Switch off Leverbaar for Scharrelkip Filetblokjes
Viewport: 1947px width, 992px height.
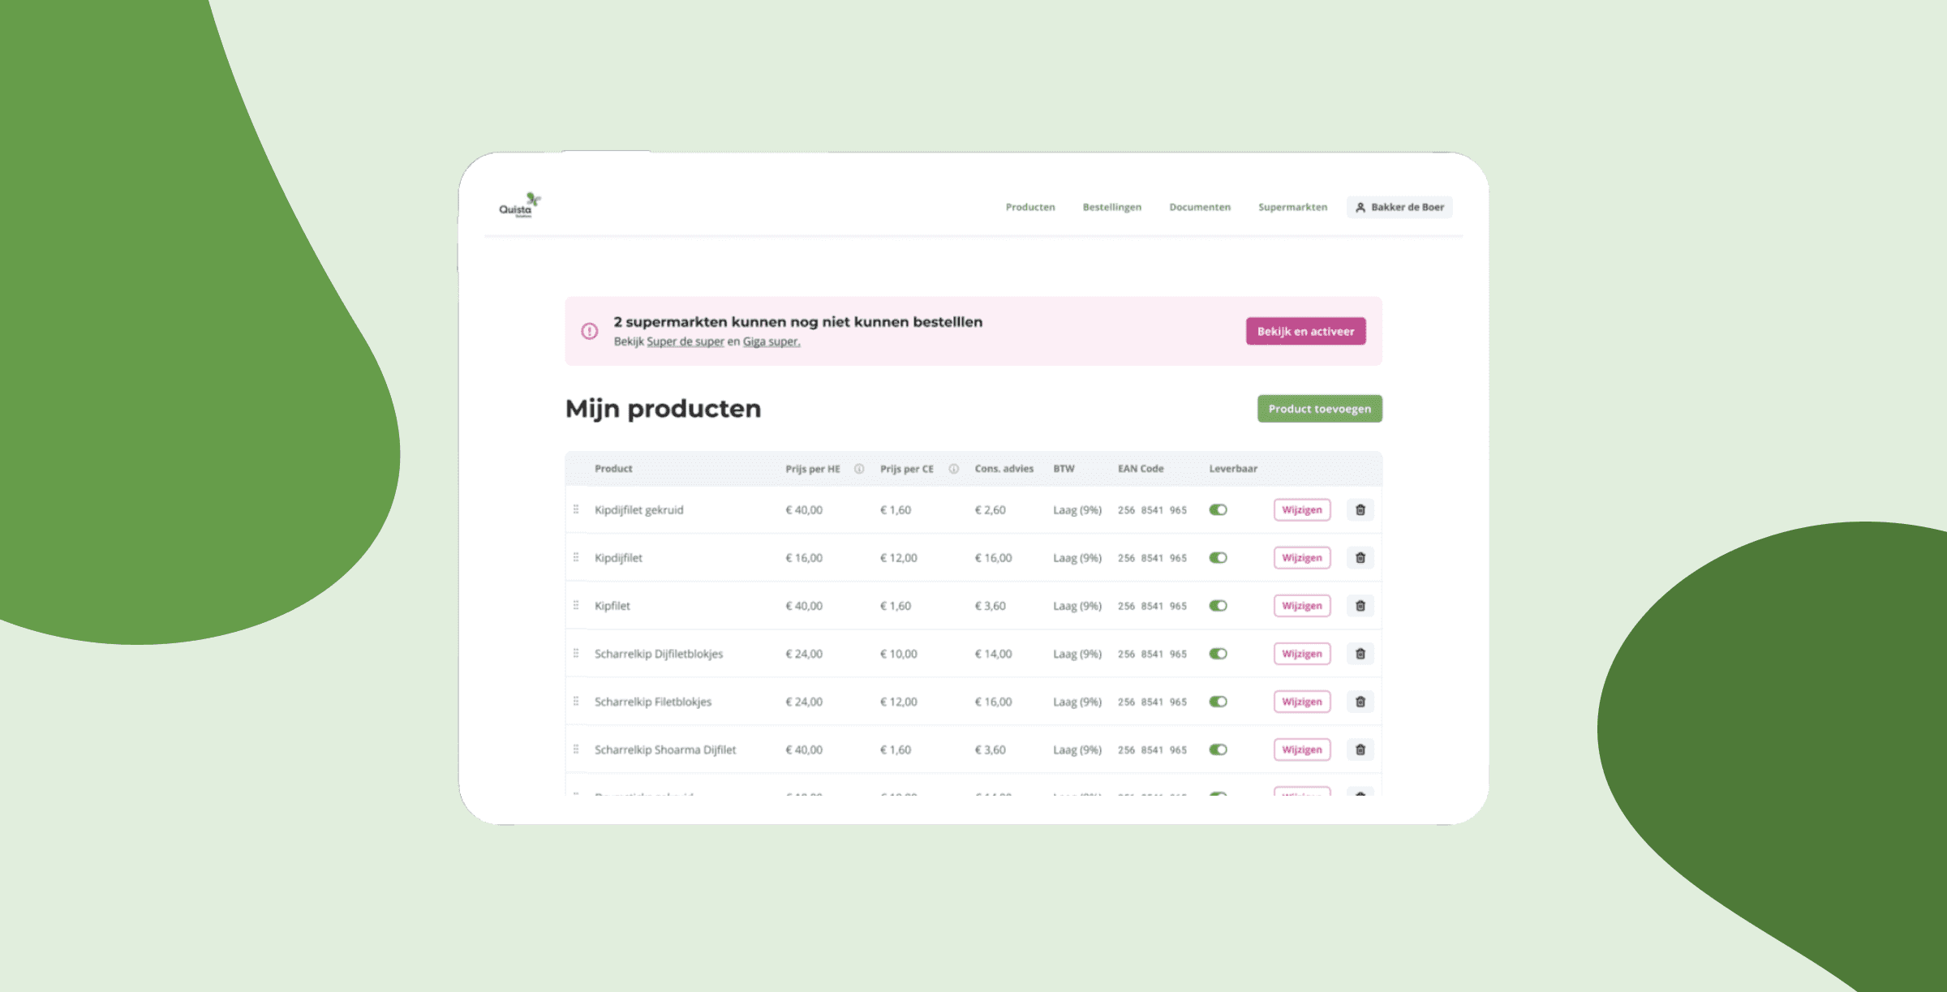[x=1218, y=702]
